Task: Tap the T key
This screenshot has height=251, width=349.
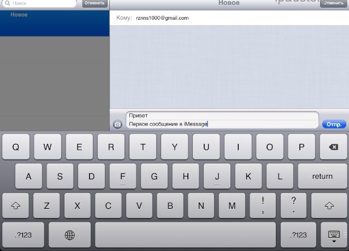Action: pyautogui.click(x=143, y=147)
